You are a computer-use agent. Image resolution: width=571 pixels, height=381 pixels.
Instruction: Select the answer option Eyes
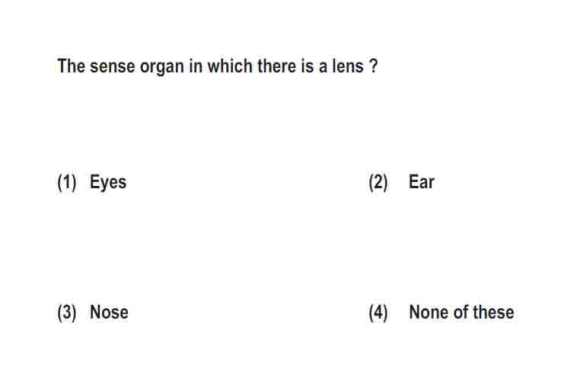108,182
